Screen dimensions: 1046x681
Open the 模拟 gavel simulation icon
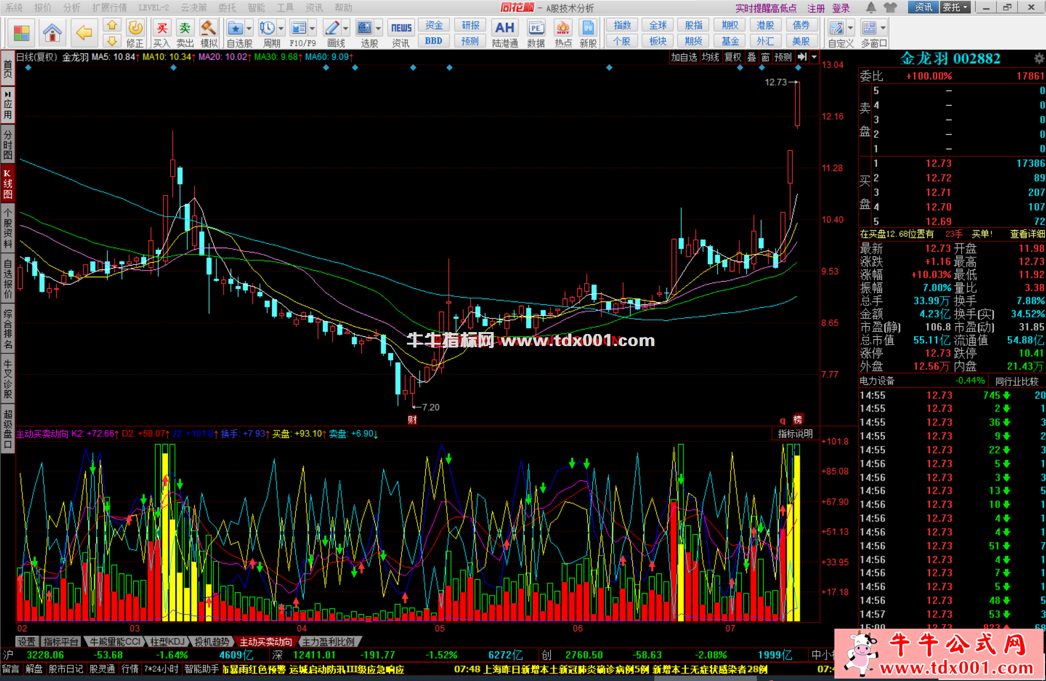tap(209, 33)
